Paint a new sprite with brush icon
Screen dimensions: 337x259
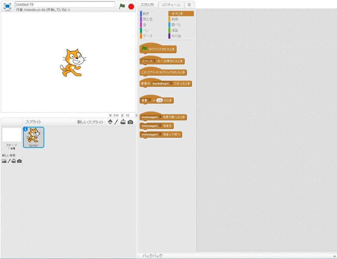[116, 122]
